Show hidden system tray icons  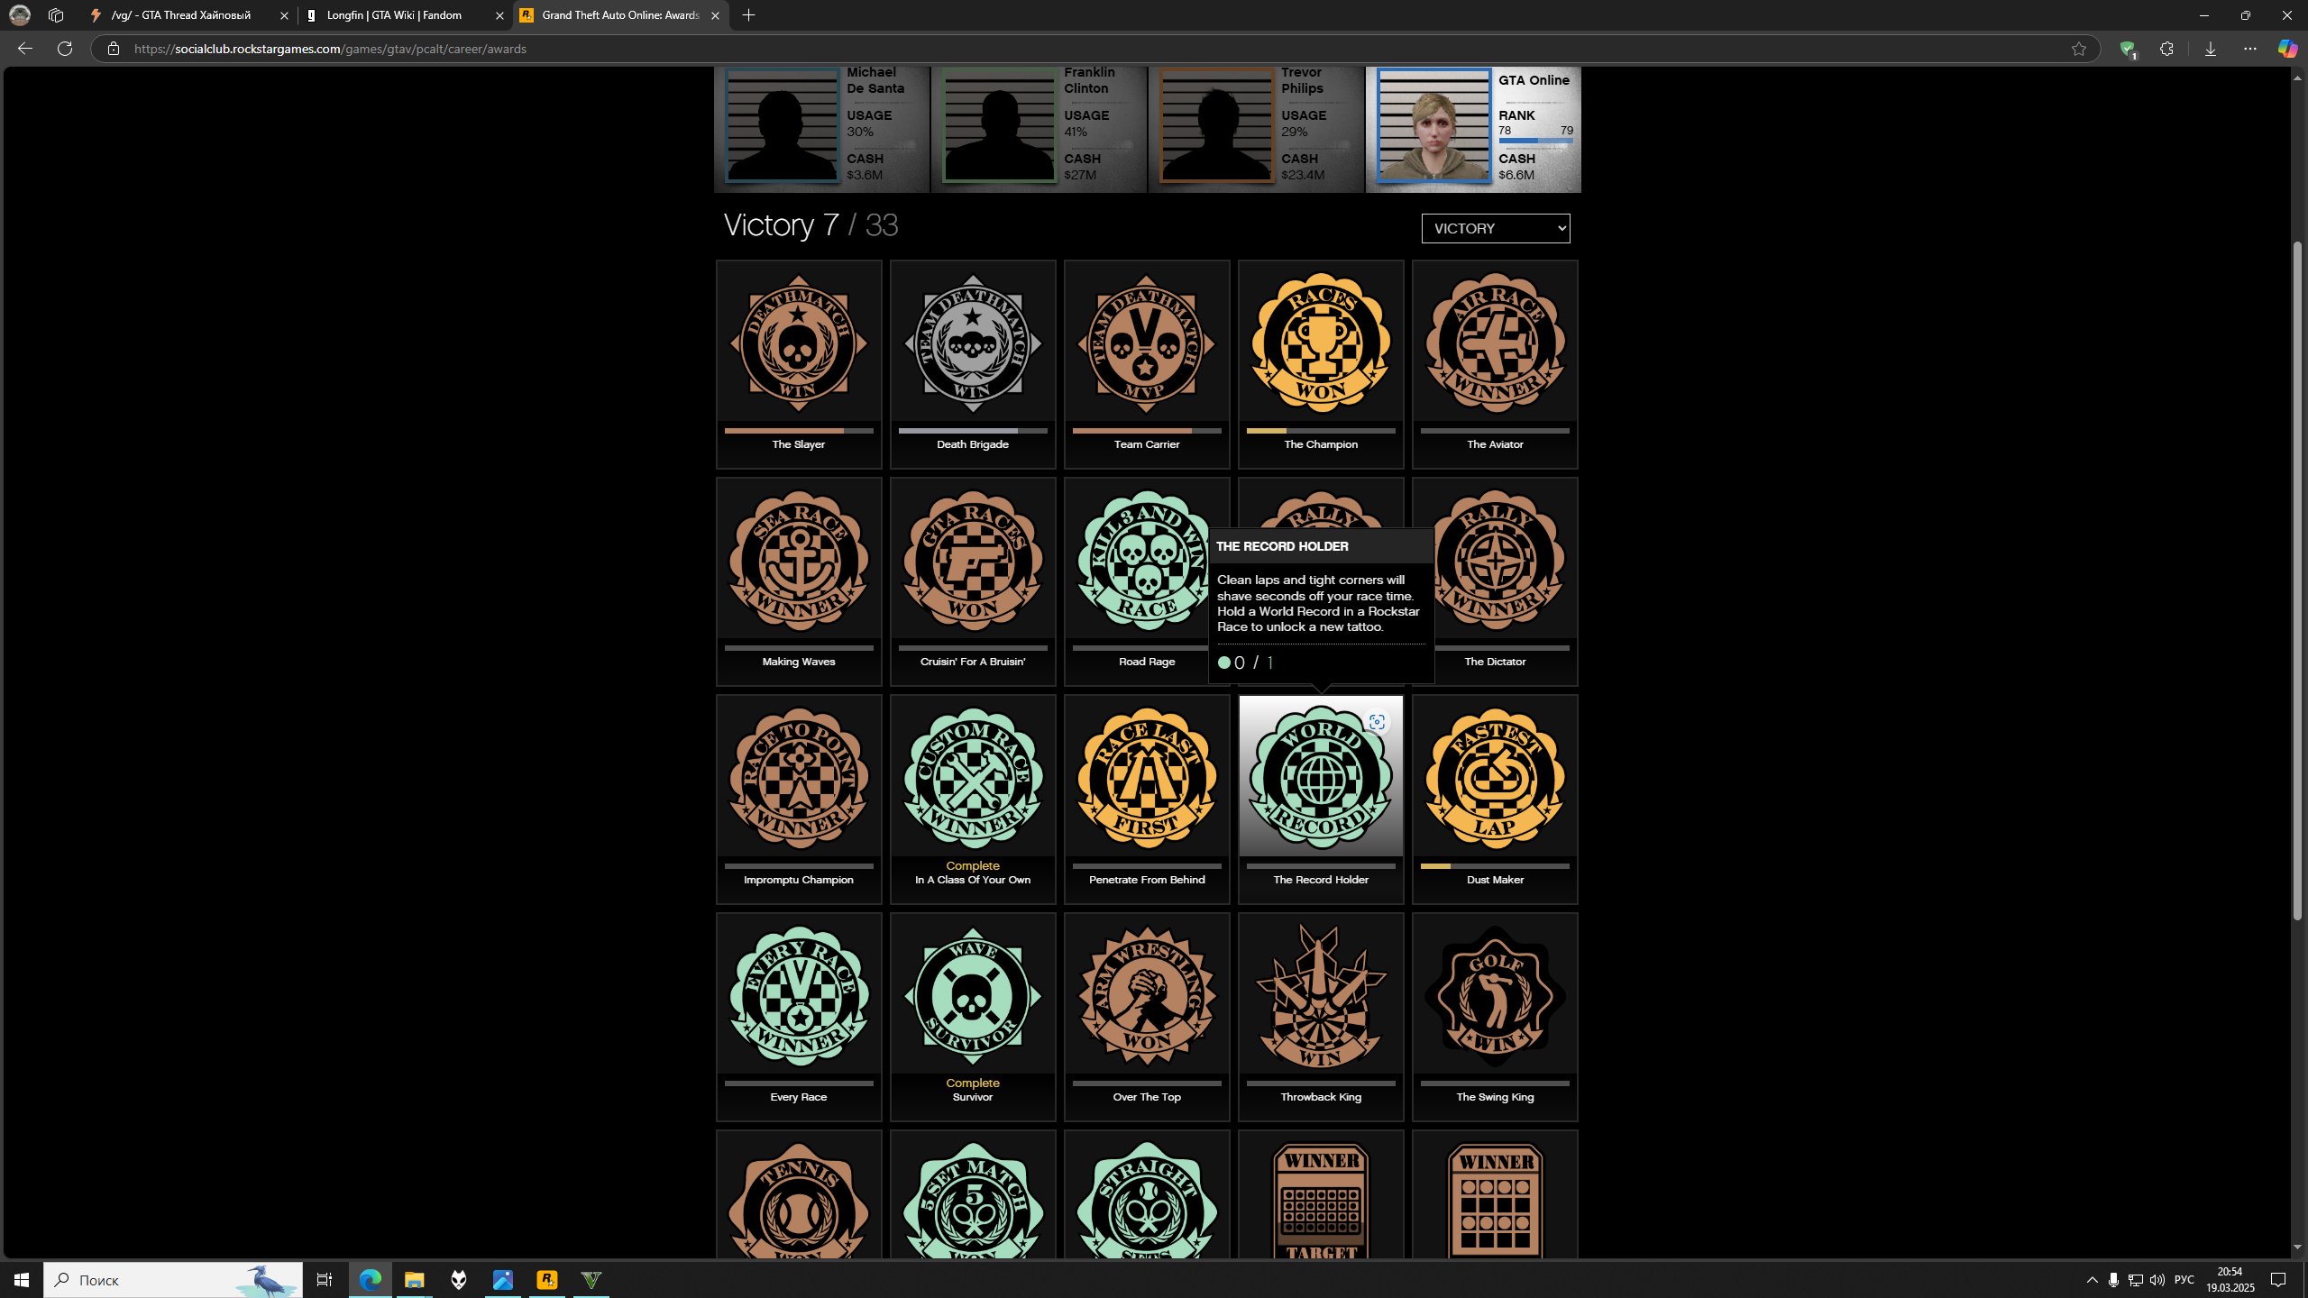click(x=2092, y=1280)
